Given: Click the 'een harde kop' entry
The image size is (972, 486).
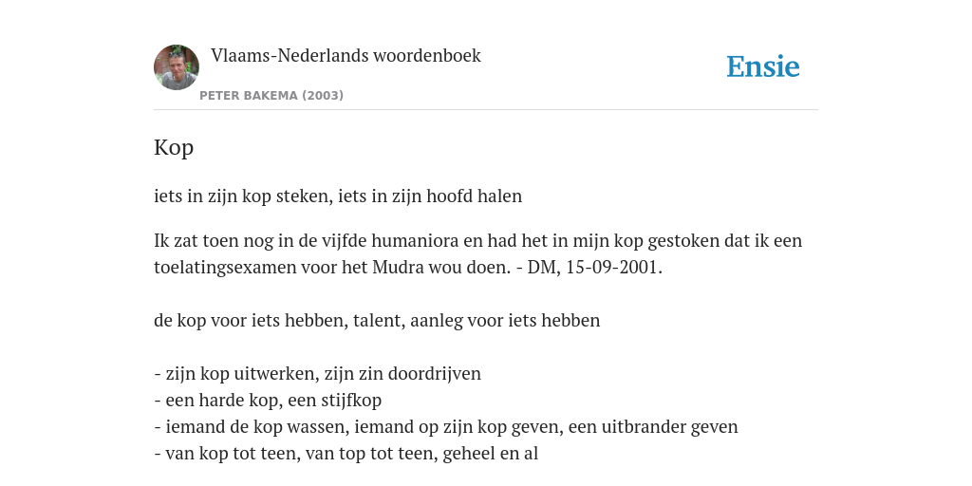Looking at the screenshot, I should pos(268,401).
